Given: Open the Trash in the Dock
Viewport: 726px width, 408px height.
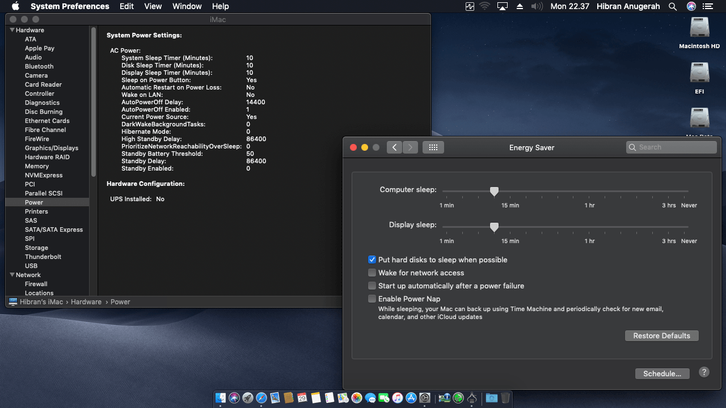Looking at the screenshot, I should pos(505,398).
